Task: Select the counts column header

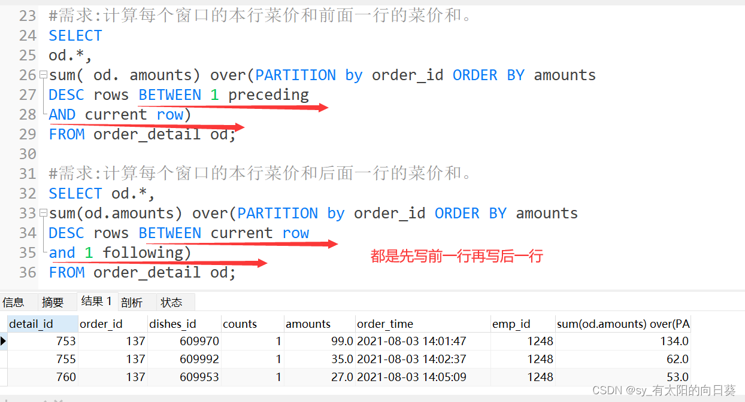Action: [x=253, y=324]
